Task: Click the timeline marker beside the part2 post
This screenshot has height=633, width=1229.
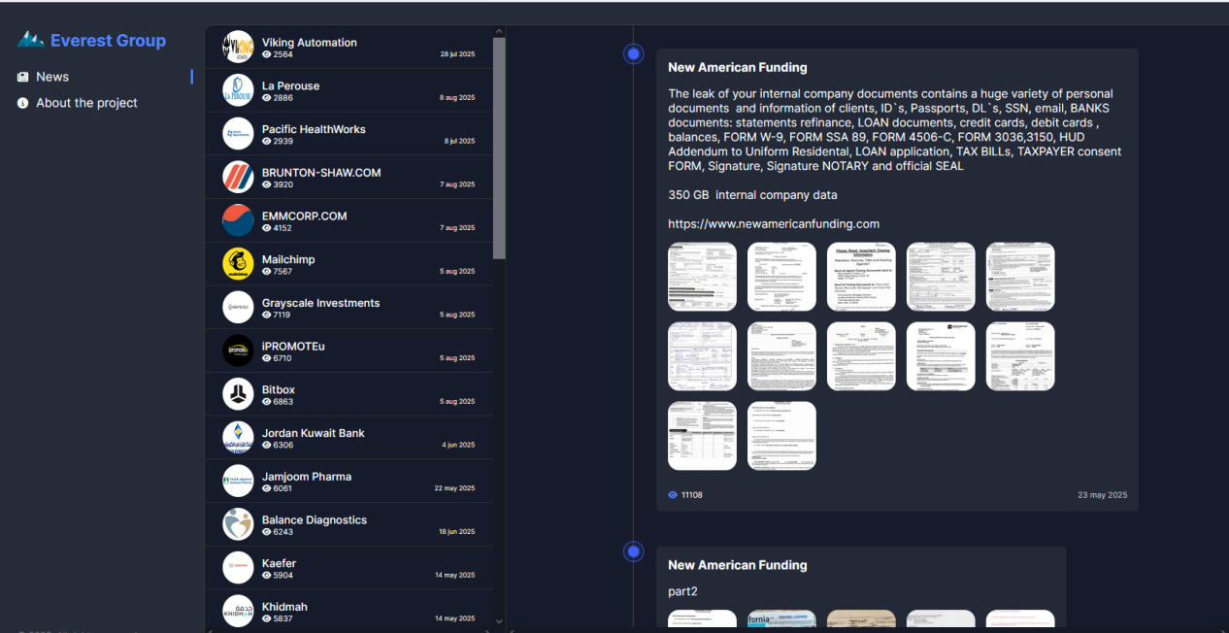Action: pos(634,551)
